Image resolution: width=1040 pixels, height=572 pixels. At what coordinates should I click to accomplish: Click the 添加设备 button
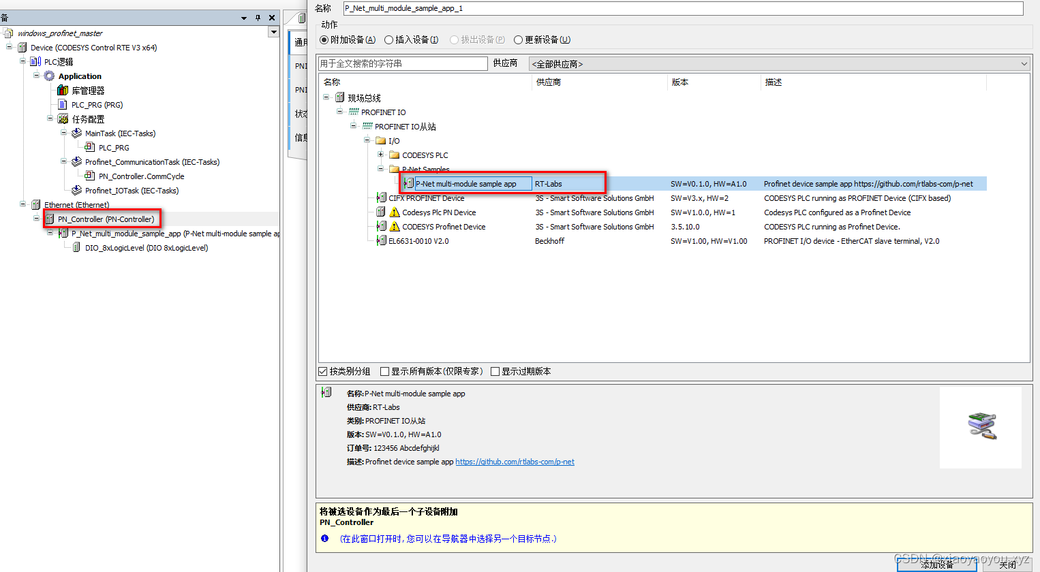[937, 565]
